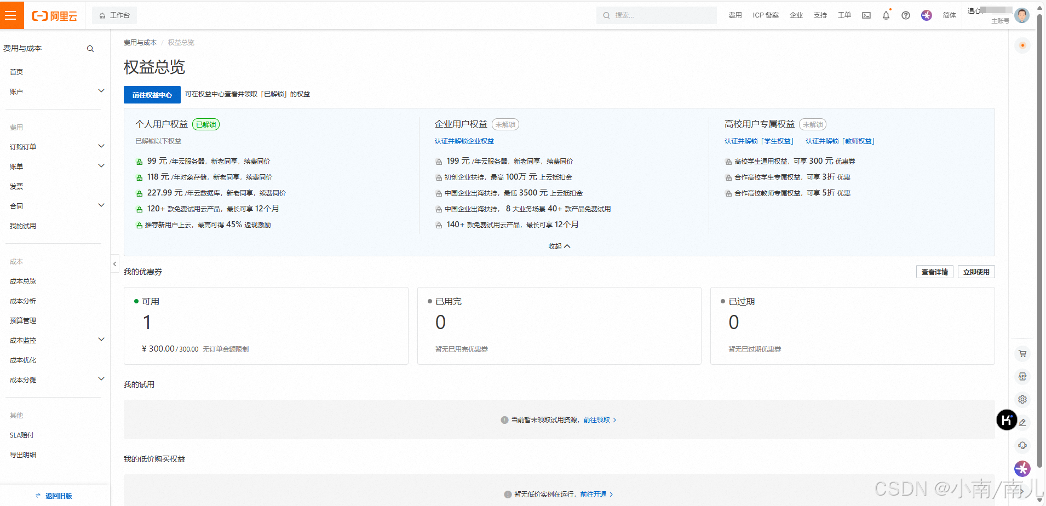1046x506 pixels.
Task: Click the 99 元 /年云服务器 benefit text
Action: [x=209, y=162]
